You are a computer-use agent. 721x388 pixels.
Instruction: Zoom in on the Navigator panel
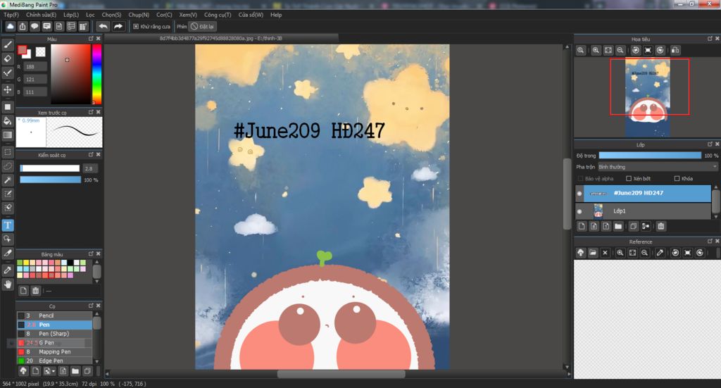596,50
